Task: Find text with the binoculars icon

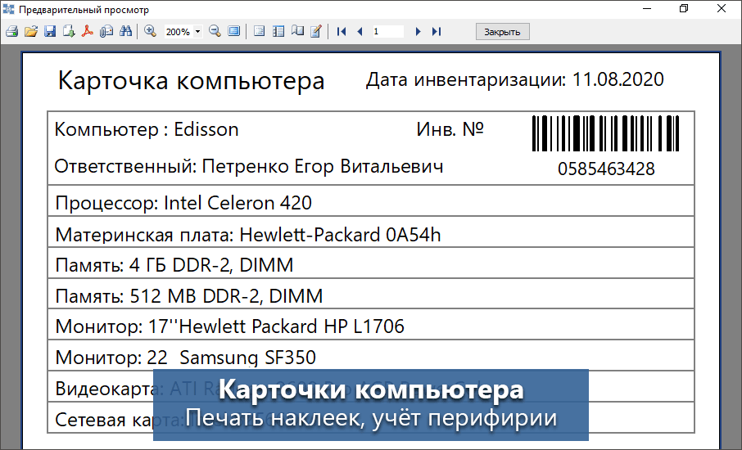Action: (x=125, y=32)
